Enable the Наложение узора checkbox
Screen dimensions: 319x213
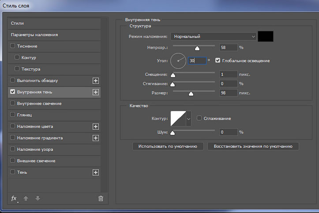point(13,149)
